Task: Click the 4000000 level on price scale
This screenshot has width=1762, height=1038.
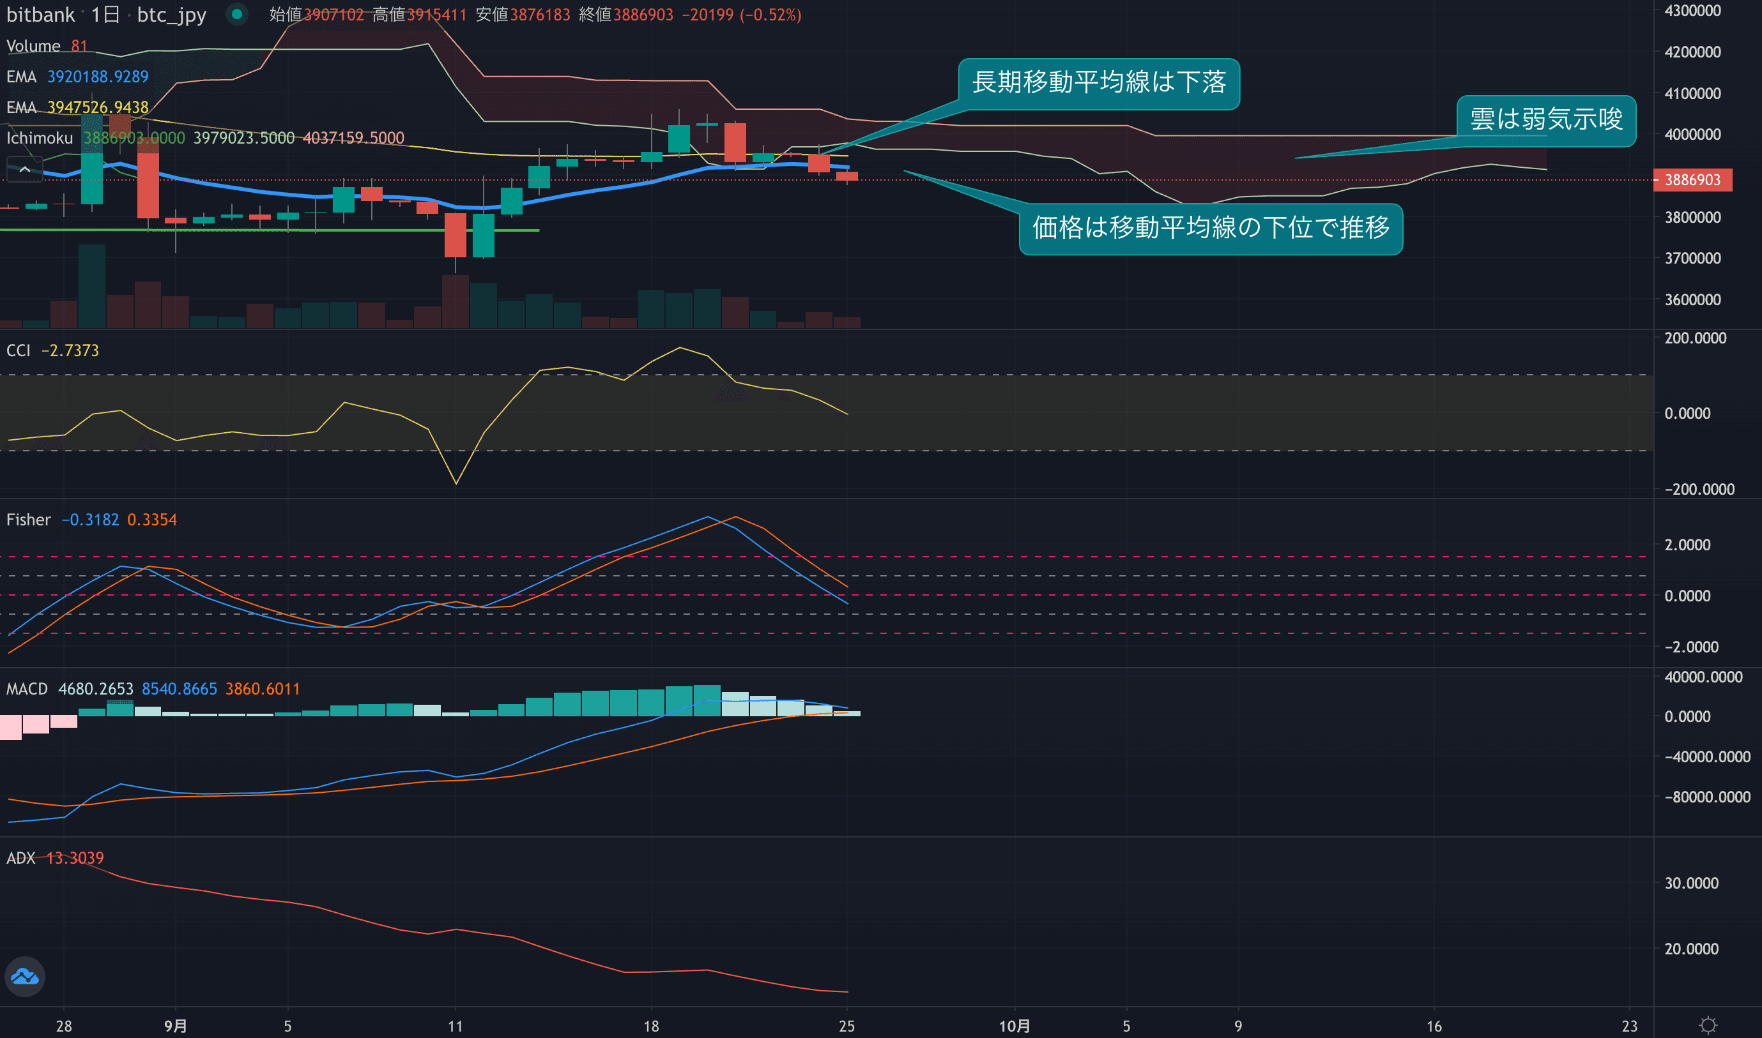Action: coord(1692,134)
